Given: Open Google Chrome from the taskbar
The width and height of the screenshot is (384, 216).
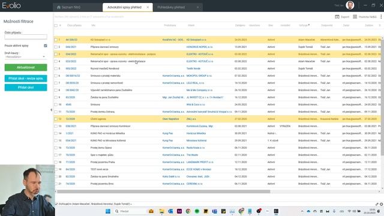Looking at the screenshot, I should 188,211.
